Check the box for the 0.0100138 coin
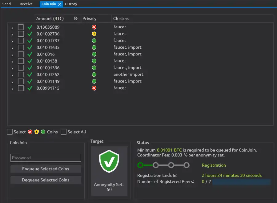 point(21,61)
